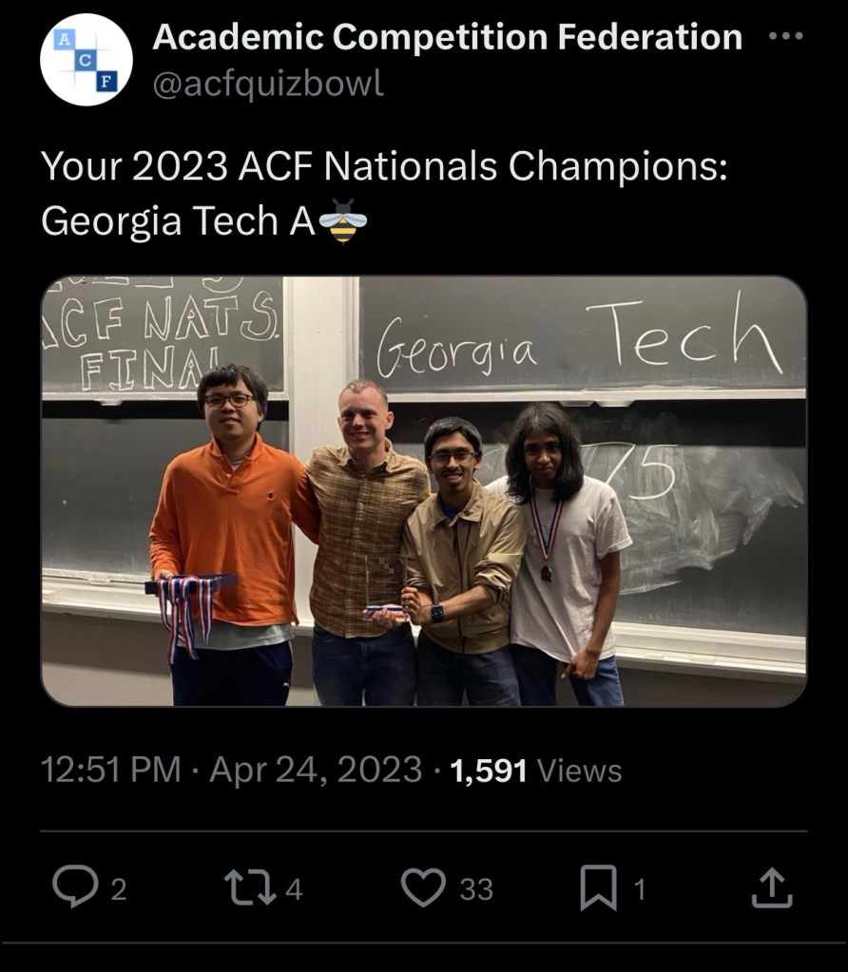The height and width of the screenshot is (972, 848).
Task: Click the "Your 2023 ACF Nationals Champions" text
Action: (x=384, y=168)
